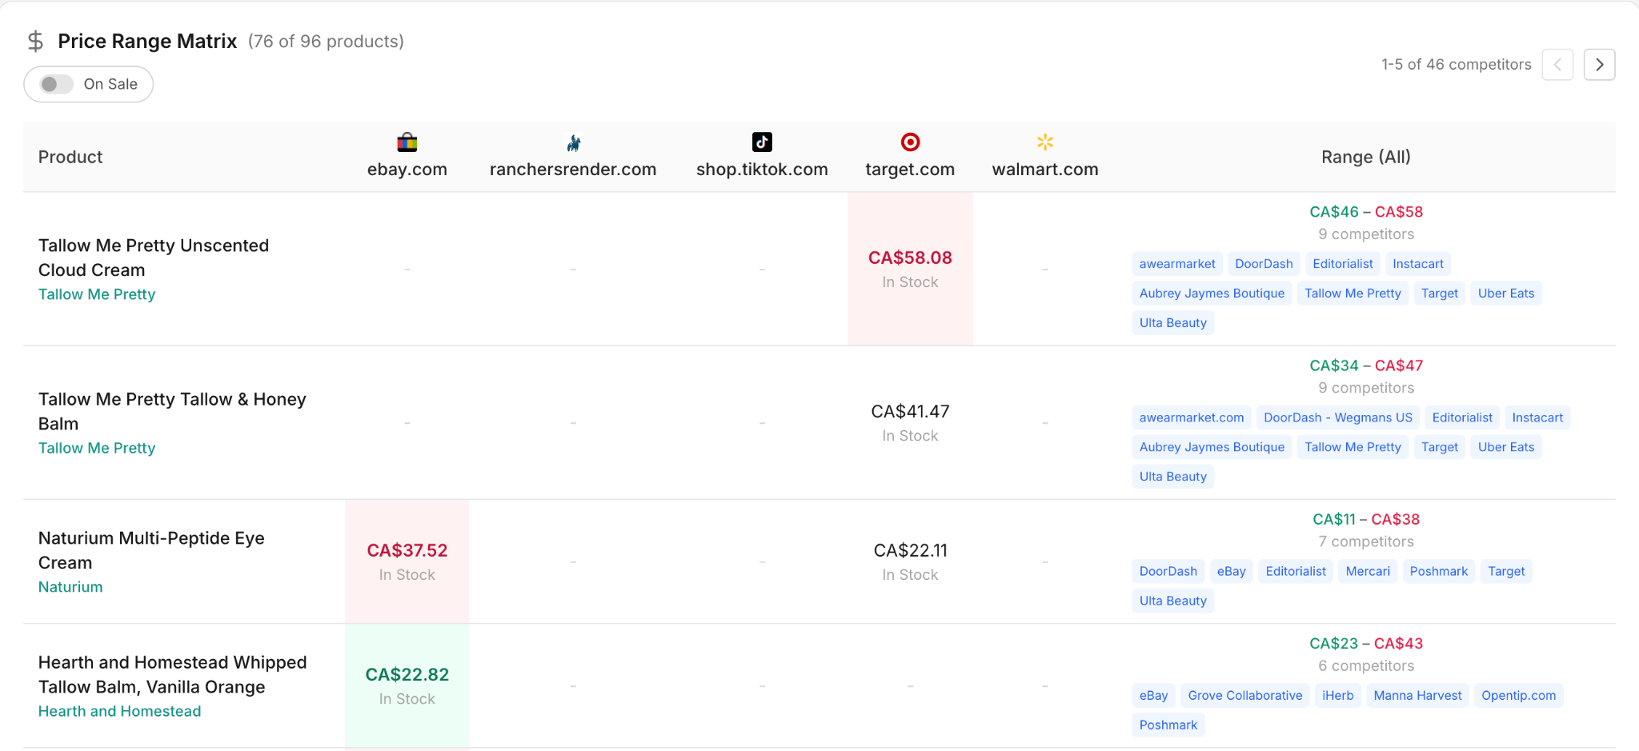The width and height of the screenshot is (1639, 751).
Task: Click Aubrey Jaymes Boutique tag in Cloud Cream row
Action: tap(1212, 294)
